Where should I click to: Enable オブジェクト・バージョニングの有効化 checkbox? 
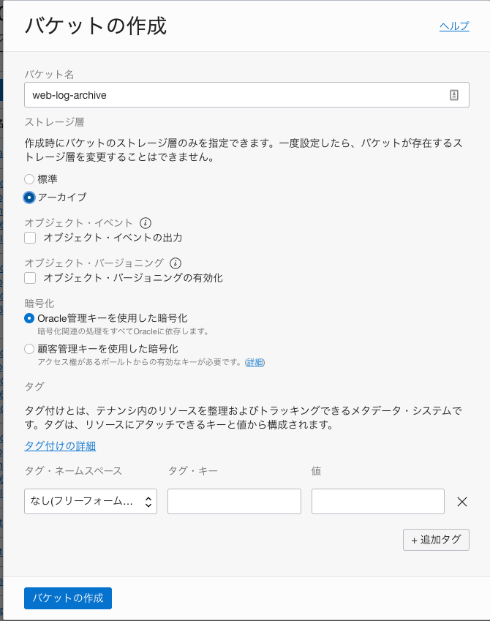tap(30, 278)
